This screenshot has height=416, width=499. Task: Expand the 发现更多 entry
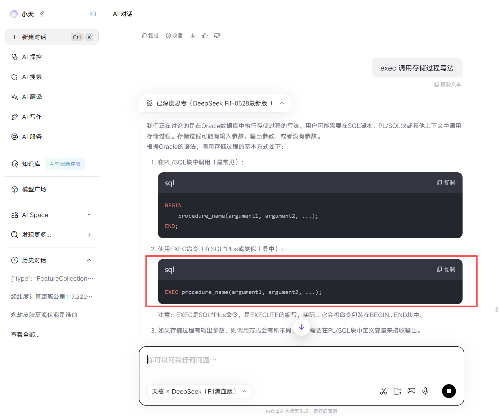tap(52, 235)
